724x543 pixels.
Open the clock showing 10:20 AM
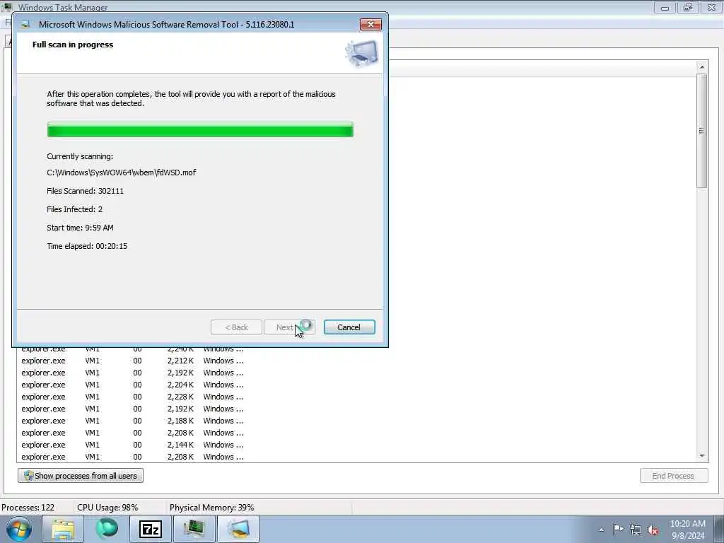click(x=687, y=530)
